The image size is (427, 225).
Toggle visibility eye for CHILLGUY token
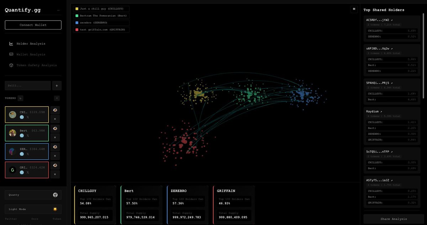(x=55, y=110)
